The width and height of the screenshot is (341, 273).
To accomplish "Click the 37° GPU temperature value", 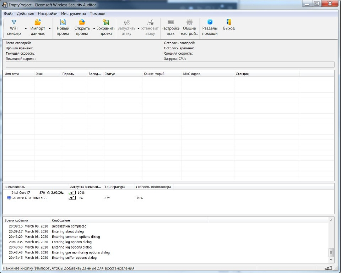I will pos(107,198).
